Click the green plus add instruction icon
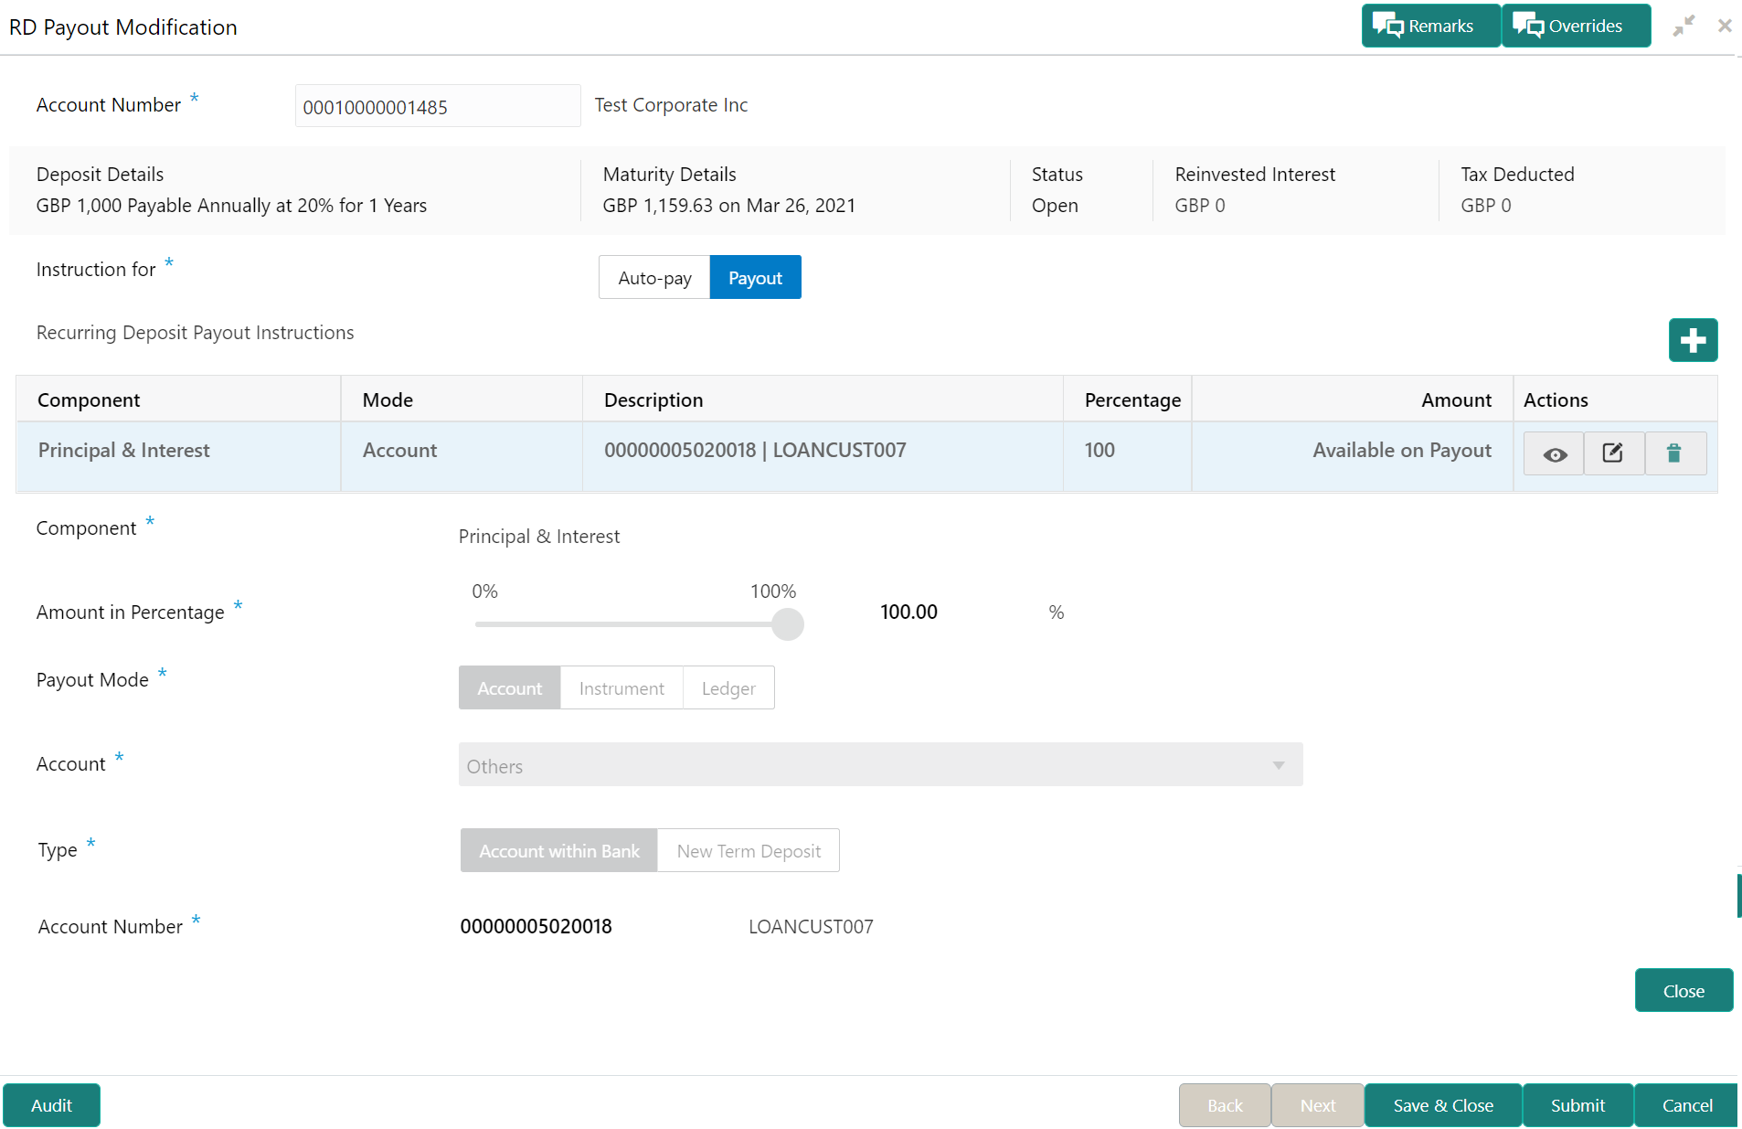Viewport: 1742px width, 1129px height. click(1693, 340)
